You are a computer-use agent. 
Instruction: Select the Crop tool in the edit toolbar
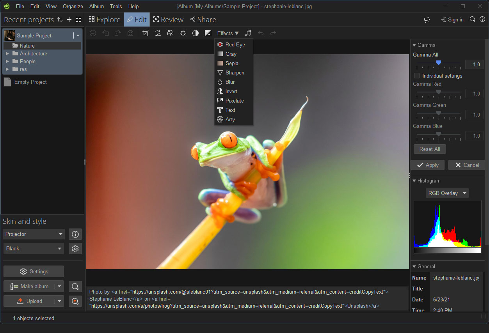(146, 33)
